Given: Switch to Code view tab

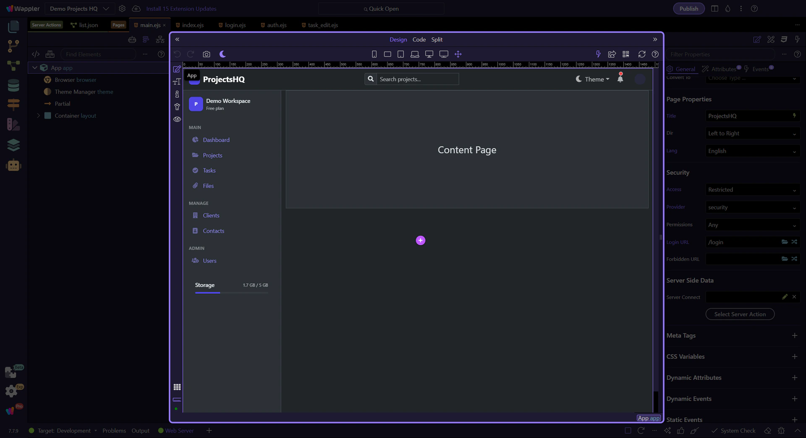Looking at the screenshot, I should [x=419, y=39].
